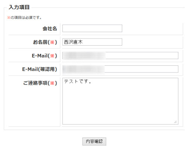Focus the E-Mail(確認用) confirmation input field

tap(120, 69)
